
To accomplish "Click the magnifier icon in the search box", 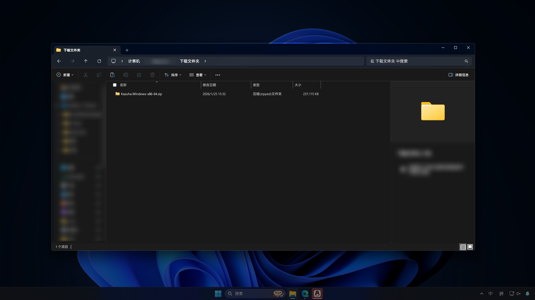I will coord(466,61).
